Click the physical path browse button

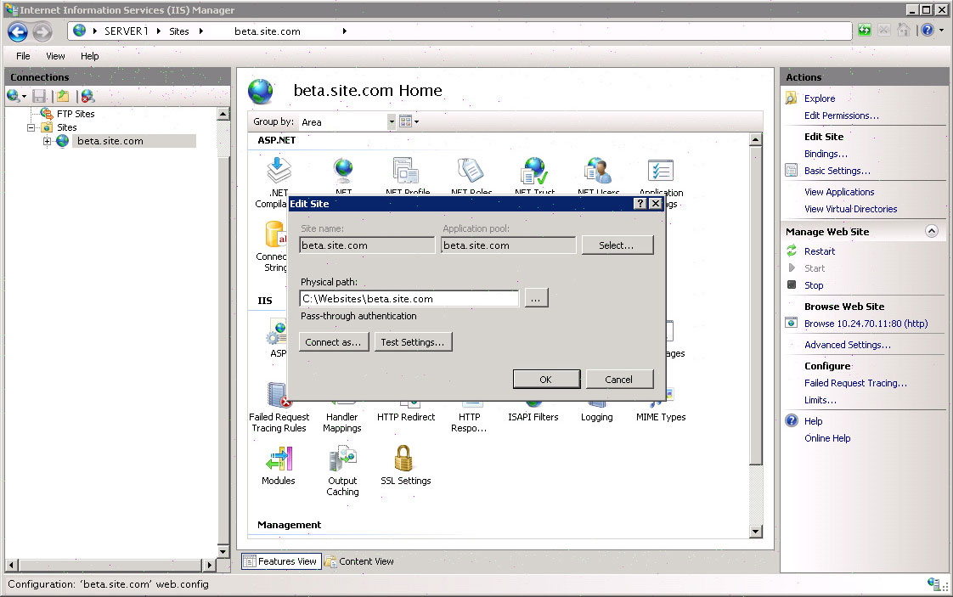[536, 299]
